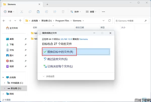
Task: Click the Refresh icon beside address bar
Action: pyautogui.click(x=109, y=21)
